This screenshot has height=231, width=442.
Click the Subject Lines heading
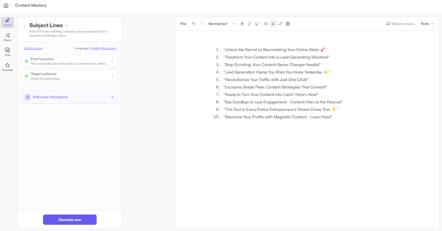46,25
